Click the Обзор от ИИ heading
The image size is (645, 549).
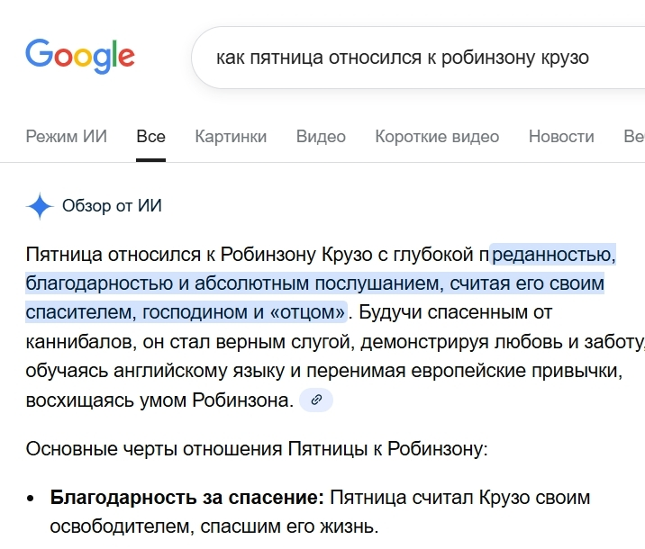[x=112, y=206]
